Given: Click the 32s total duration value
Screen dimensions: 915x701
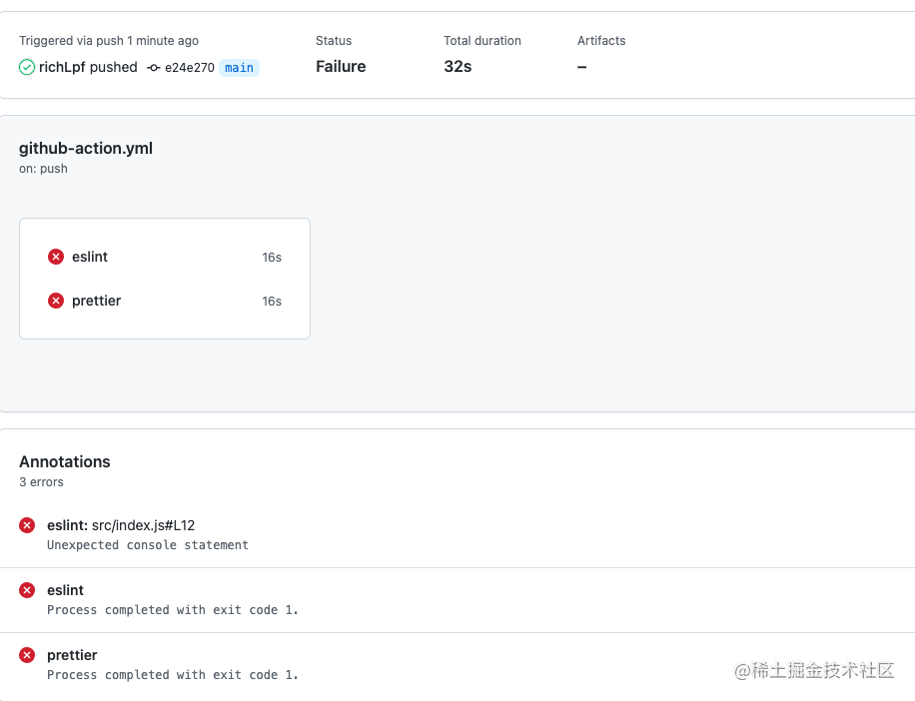Looking at the screenshot, I should click(457, 67).
